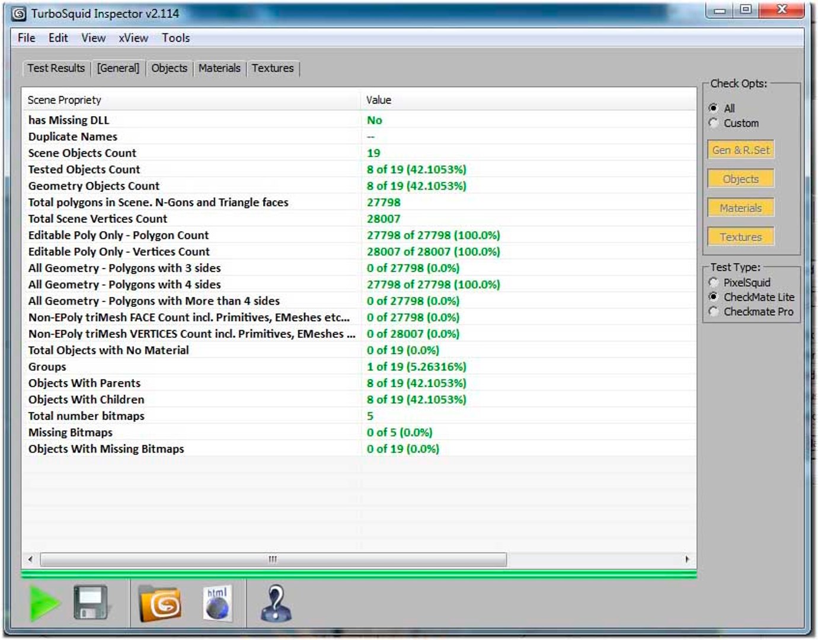Click the scrollbar left arrow

(x=30, y=559)
